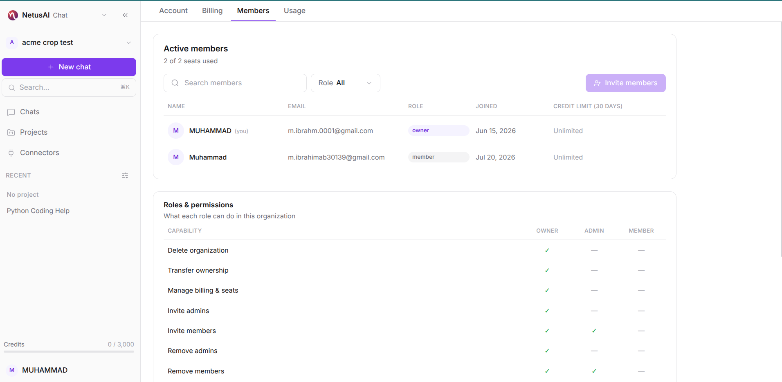This screenshot has width=782, height=382.
Task: Click the sidebar Search field
Action: 69,87
